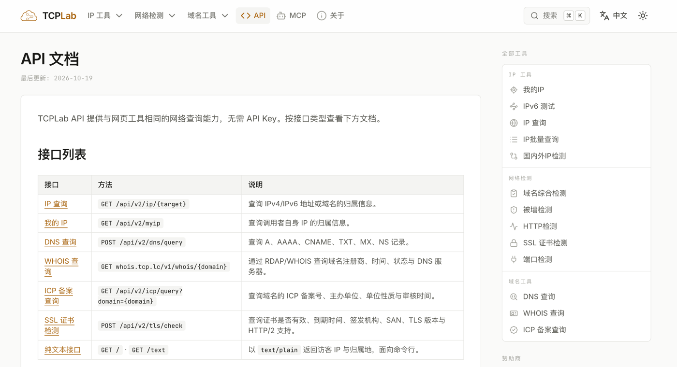Click the check badge icon beside ICP 备案查询
The image size is (677, 367).
pos(514,330)
